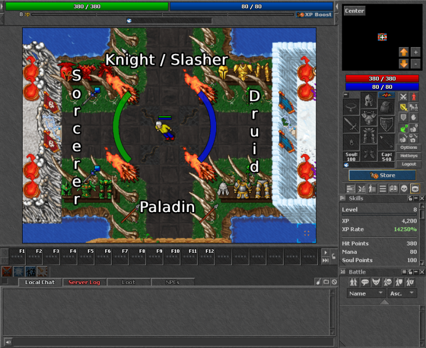Image resolution: width=426 pixels, height=348 pixels.
Task: Collapse the Battle filter expander triangle
Action: point(384,302)
